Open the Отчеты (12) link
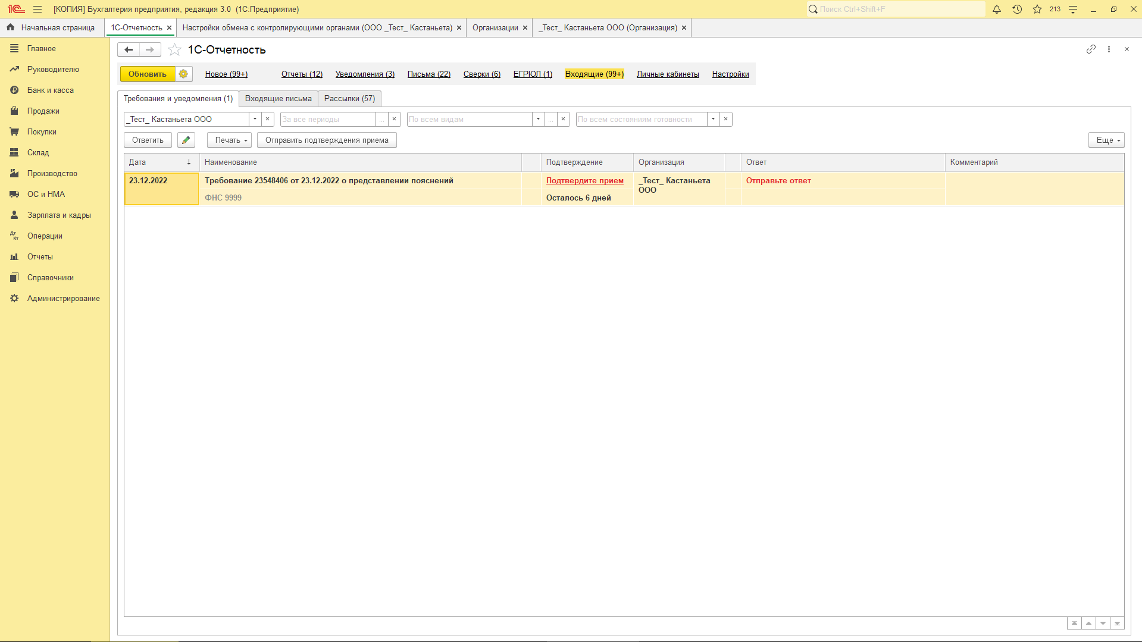1142x642 pixels. [x=302, y=74]
